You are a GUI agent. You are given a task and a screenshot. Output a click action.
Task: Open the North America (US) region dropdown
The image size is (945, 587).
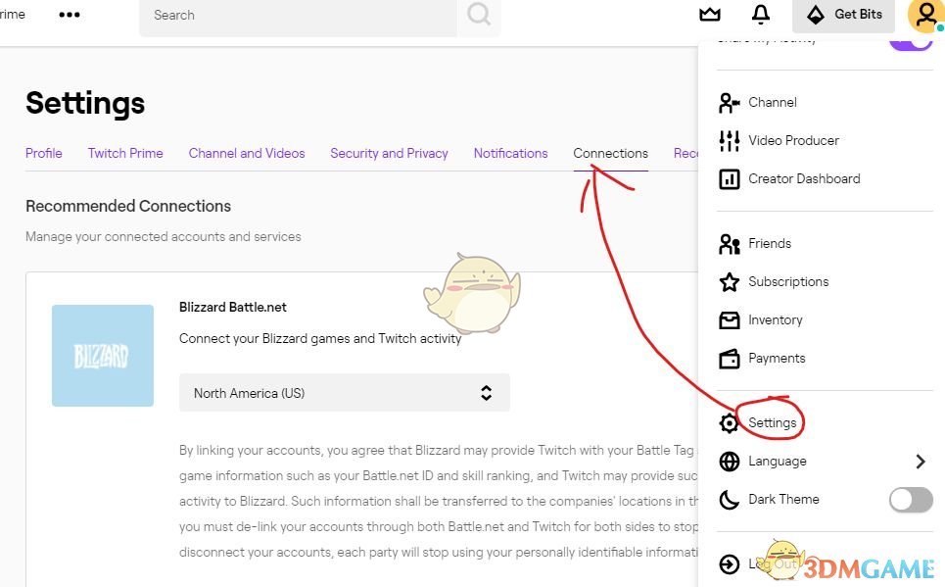[x=344, y=393]
